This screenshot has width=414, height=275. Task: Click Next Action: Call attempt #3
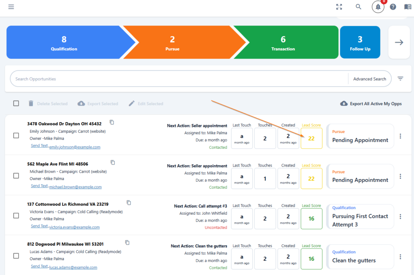coord(201,206)
